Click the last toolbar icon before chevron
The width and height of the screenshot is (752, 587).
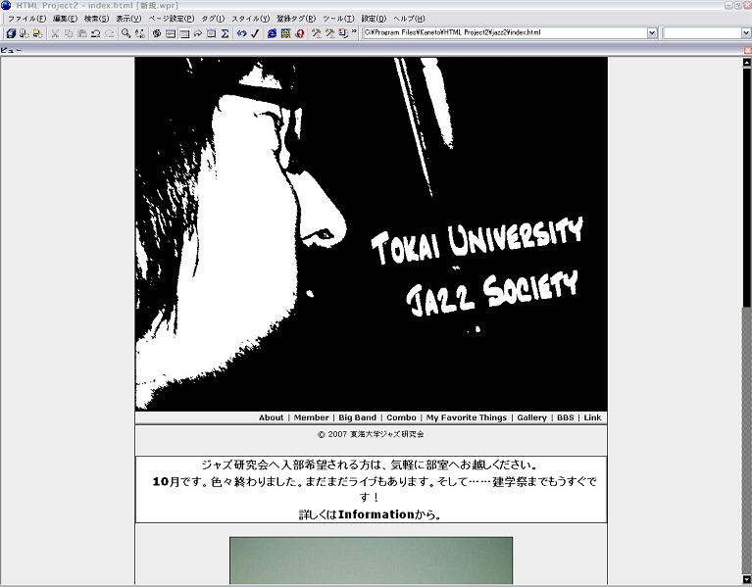pos(343,33)
